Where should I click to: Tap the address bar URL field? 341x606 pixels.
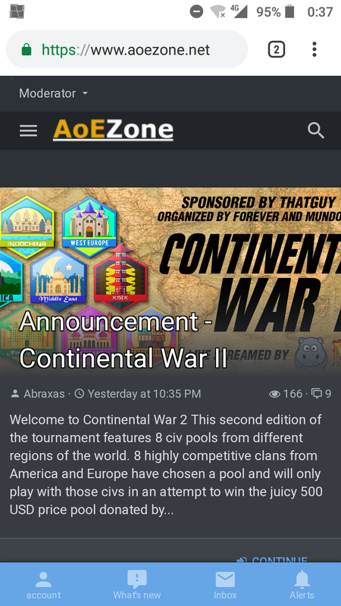(127, 49)
